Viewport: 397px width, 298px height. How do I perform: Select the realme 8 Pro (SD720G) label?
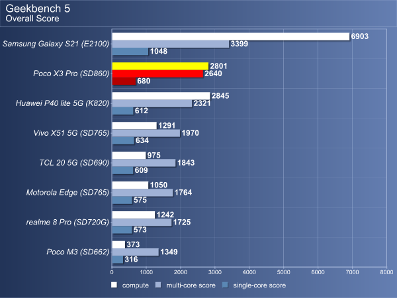[x=67, y=223]
